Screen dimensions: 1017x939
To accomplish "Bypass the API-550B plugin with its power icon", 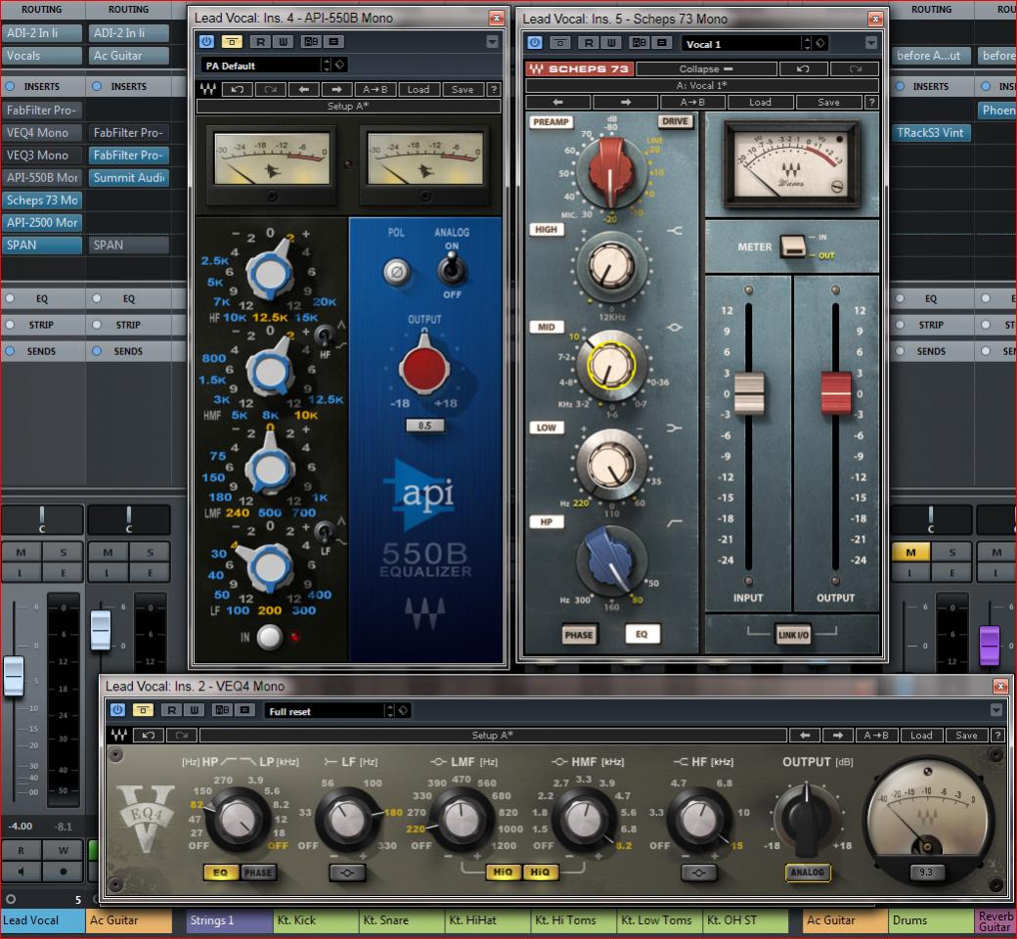I will pyautogui.click(x=206, y=41).
